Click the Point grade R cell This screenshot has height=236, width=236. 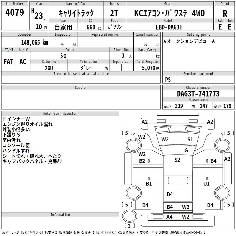pyautogui.click(x=225, y=13)
